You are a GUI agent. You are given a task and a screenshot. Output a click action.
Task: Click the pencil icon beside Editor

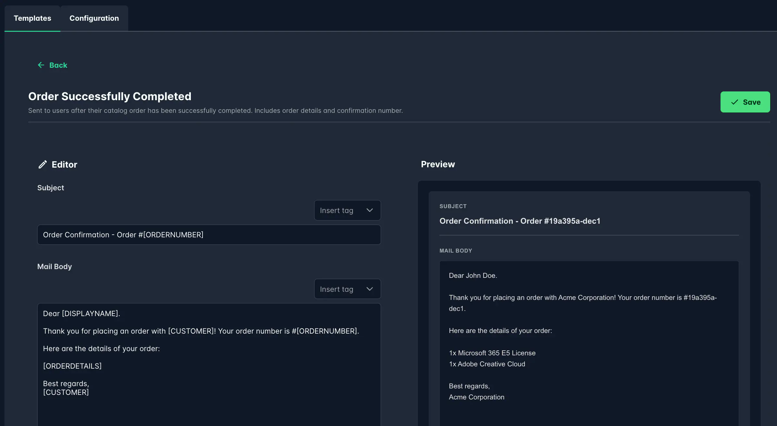(43, 165)
